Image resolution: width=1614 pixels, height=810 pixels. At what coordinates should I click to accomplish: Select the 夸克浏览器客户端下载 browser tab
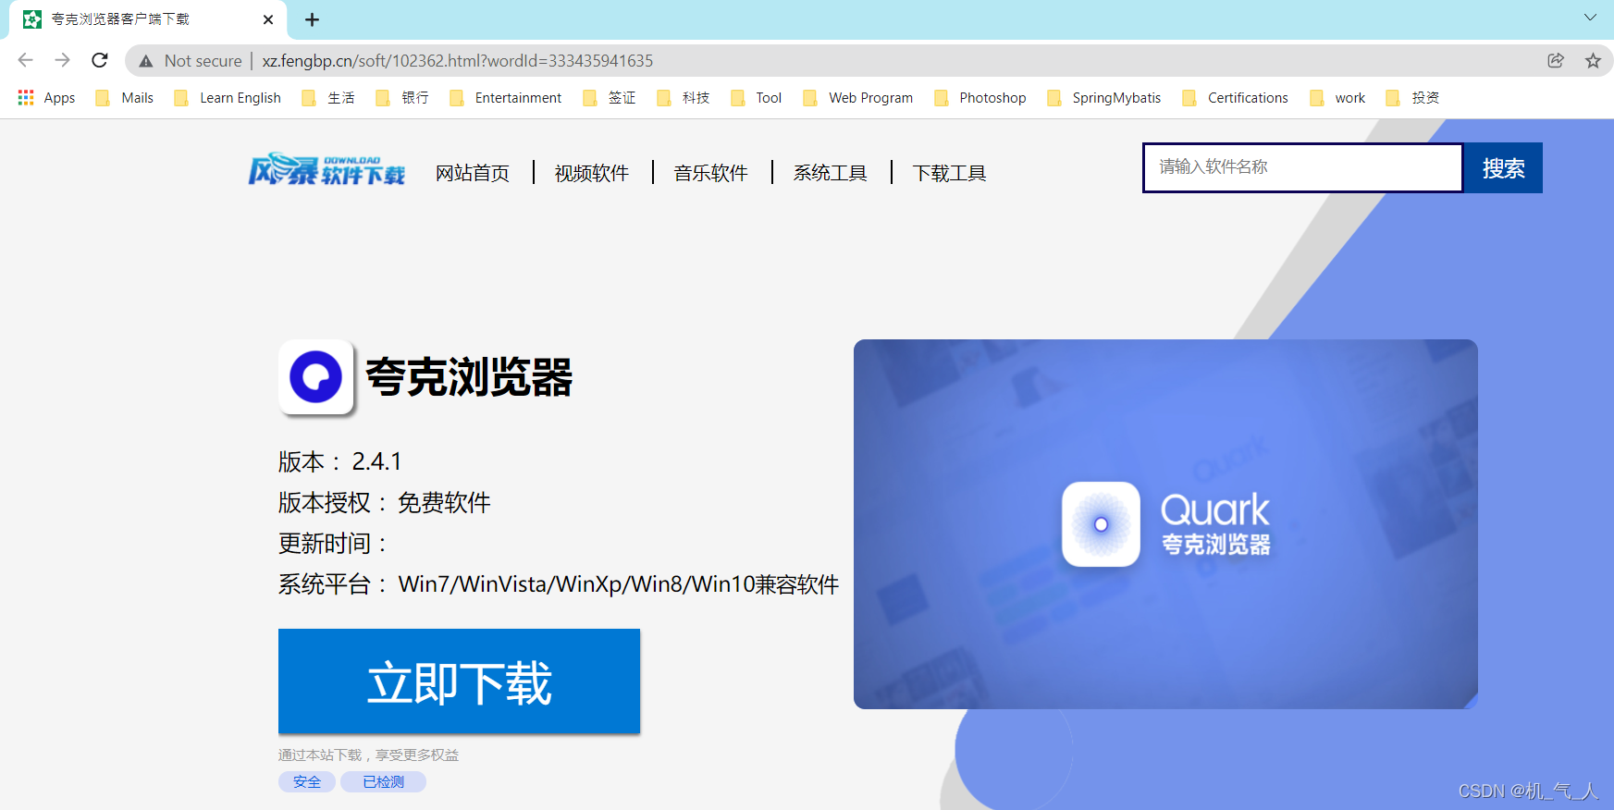[x=148, y=19]
